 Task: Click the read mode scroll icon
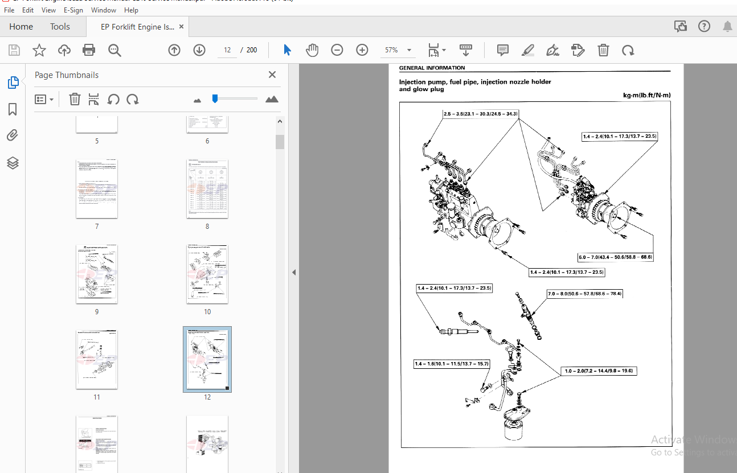click(x=466, y=50)
